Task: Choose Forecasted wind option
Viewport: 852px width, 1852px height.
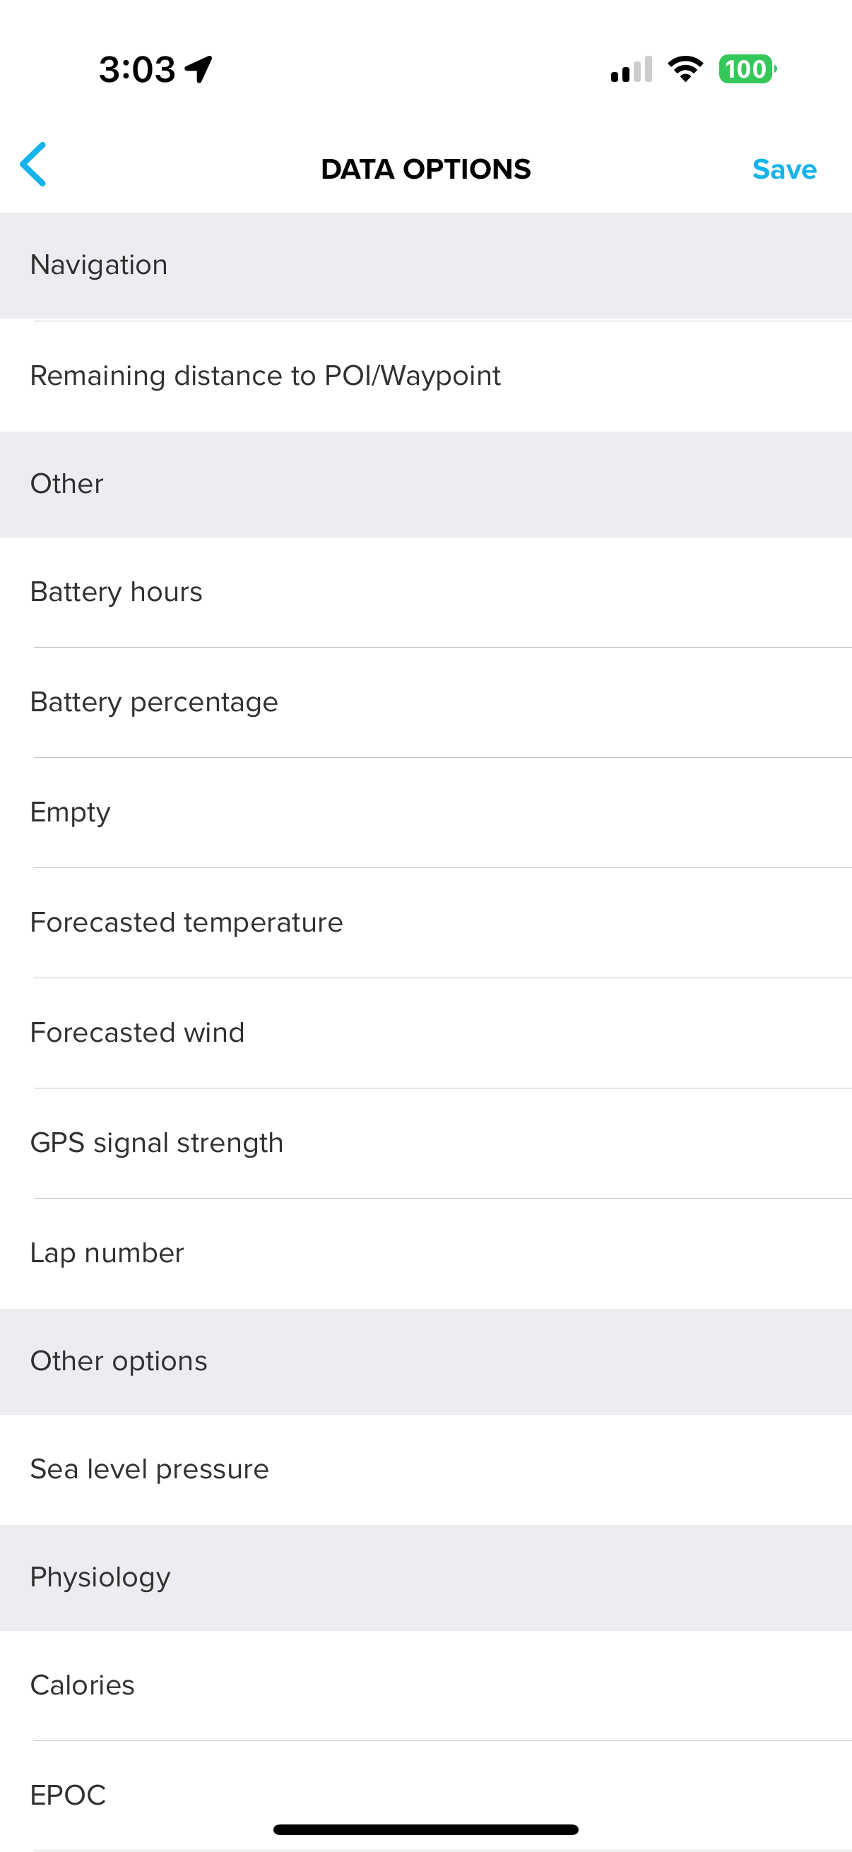Action: [x=137, y=1033]
